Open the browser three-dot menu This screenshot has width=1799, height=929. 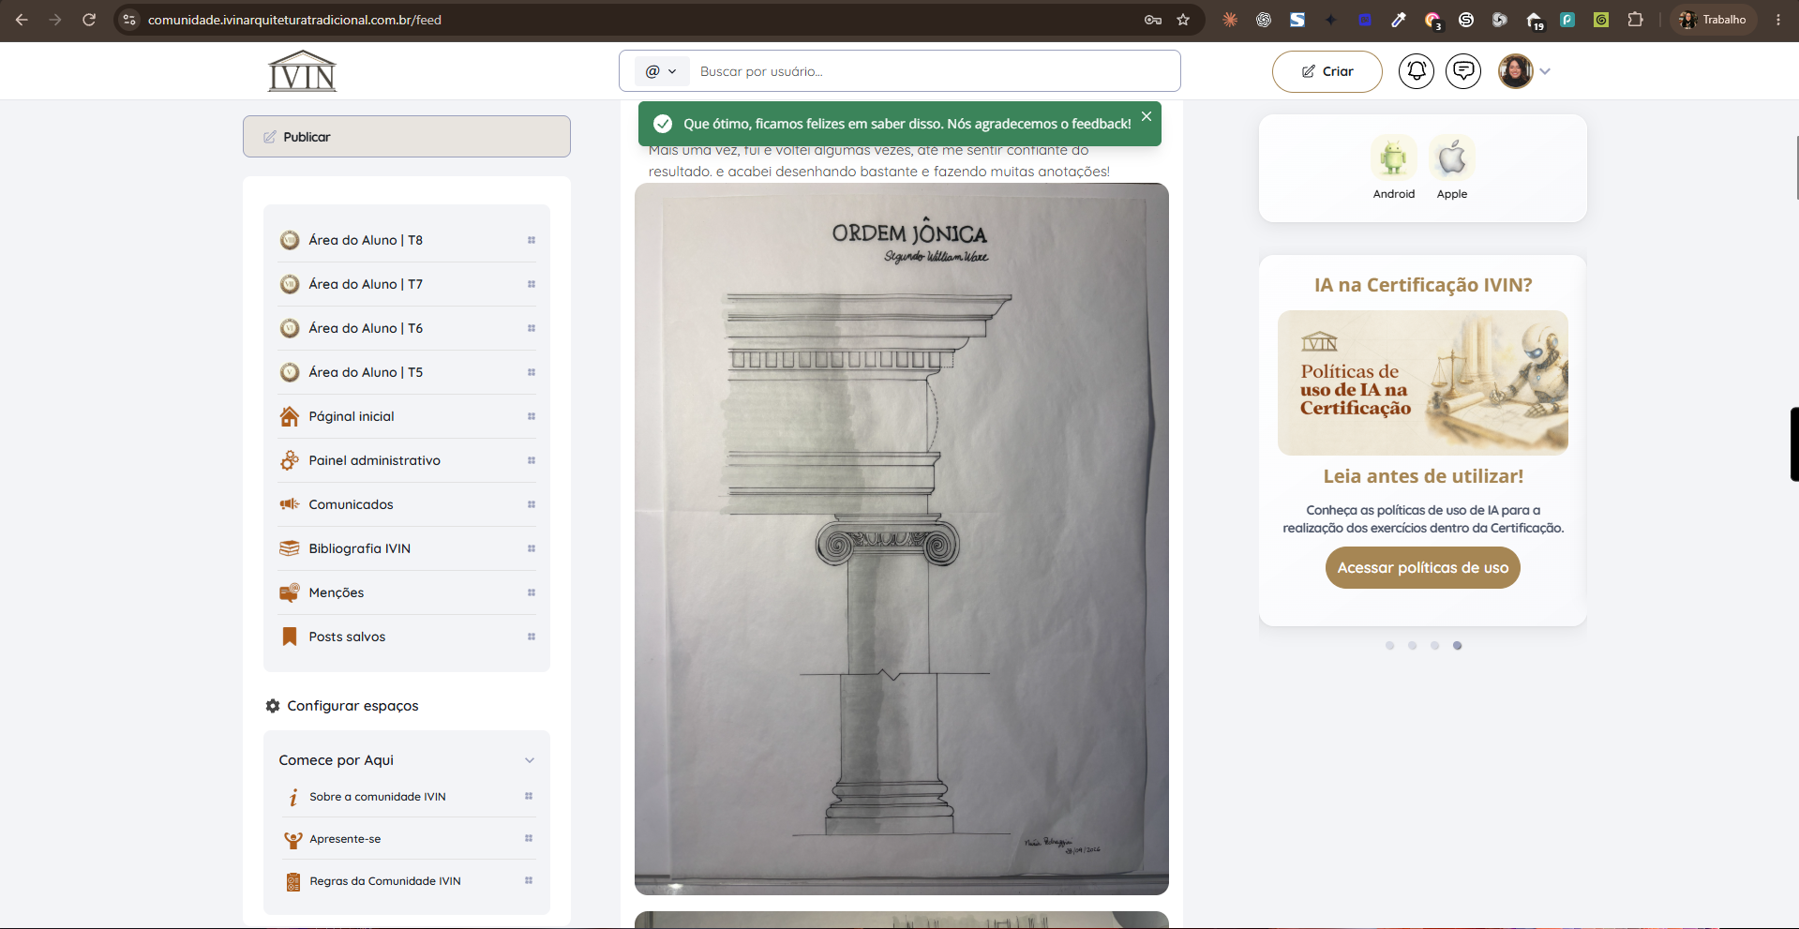(1778, 20)
